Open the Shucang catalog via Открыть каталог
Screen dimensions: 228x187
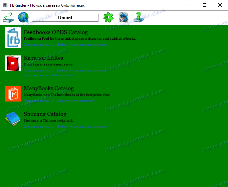(39, 127)
